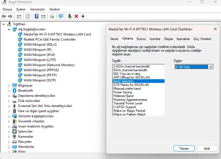Screen dimensions: 221x159
Task: Click the Monitörler display icon
Action: coord(14,147)
